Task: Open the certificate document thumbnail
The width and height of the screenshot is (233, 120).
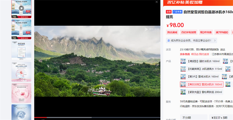Action: pyautogui.click(x=21, y=50)
